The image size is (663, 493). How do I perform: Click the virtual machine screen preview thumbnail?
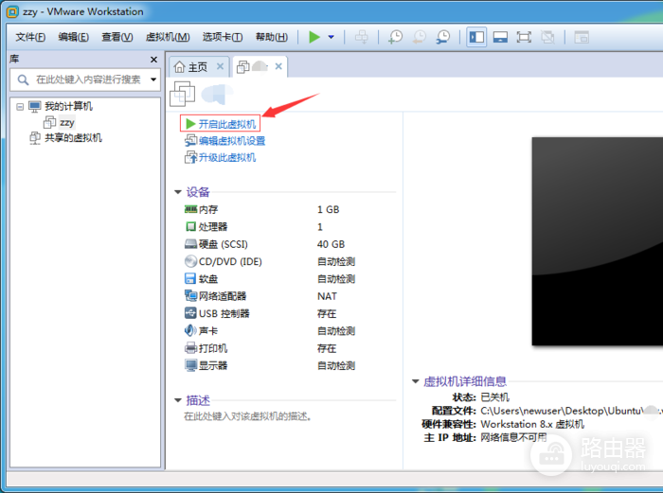[597, 241]
